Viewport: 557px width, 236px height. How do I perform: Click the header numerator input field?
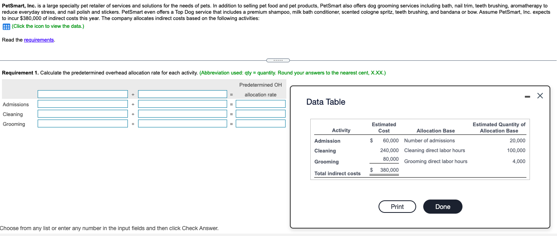tap(83, 94)
